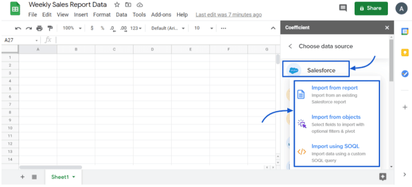Open the Tools menu

139,15
